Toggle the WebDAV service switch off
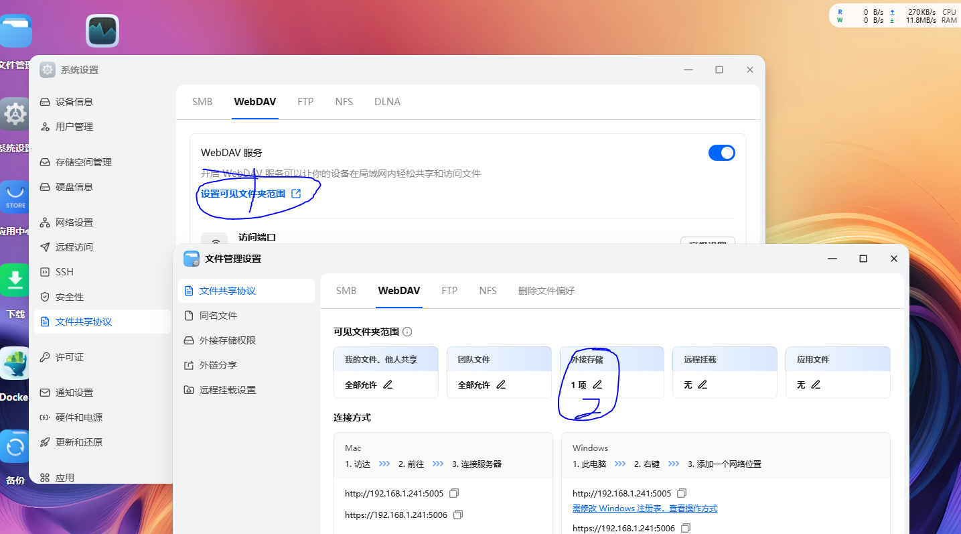The width and height of the screenshot is (961, 534). [721, 153]
